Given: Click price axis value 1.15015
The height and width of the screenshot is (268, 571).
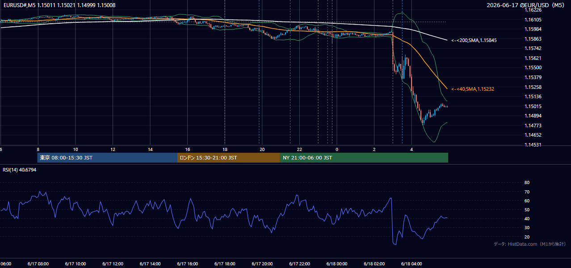Looking at the screenshot, I should (533, 106).
